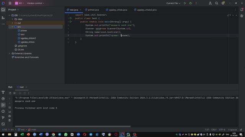Run class test from line 2 gutter icon
Image resolution: width=245 pixels, height=137 pixels.
(71, 18)
